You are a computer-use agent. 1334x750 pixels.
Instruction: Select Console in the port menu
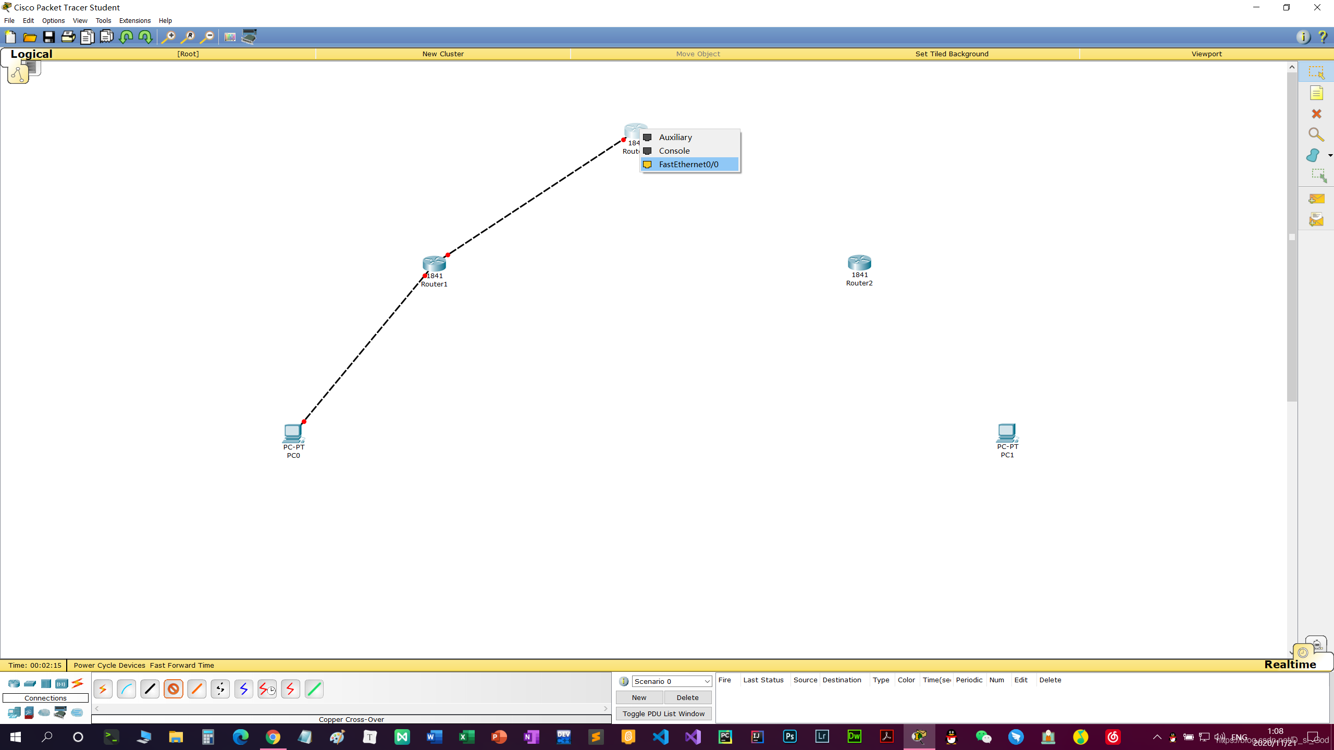tap(674, 151)
